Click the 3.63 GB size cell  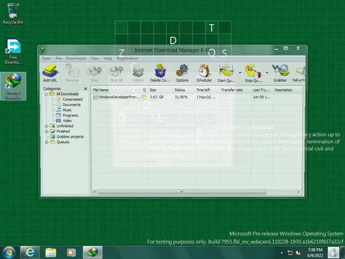coord(157,97)
